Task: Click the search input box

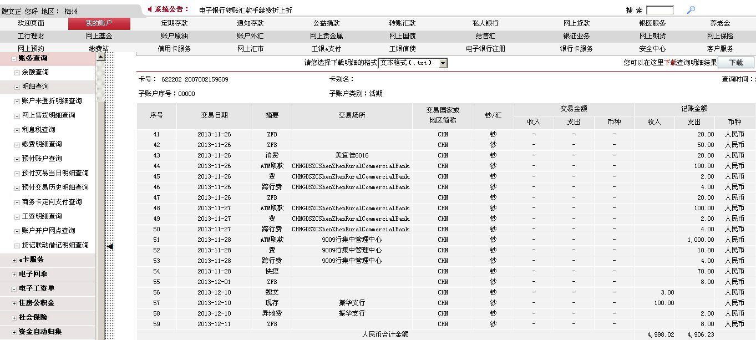Action: pos(660,10)
